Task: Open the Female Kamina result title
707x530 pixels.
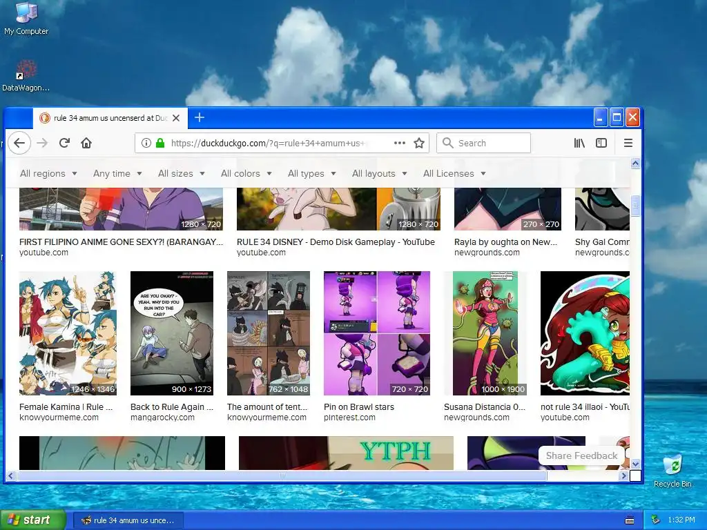Action: coord(66,407)
